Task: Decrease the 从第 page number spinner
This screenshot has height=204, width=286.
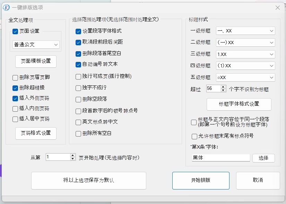Action: (x=73, y=159)
